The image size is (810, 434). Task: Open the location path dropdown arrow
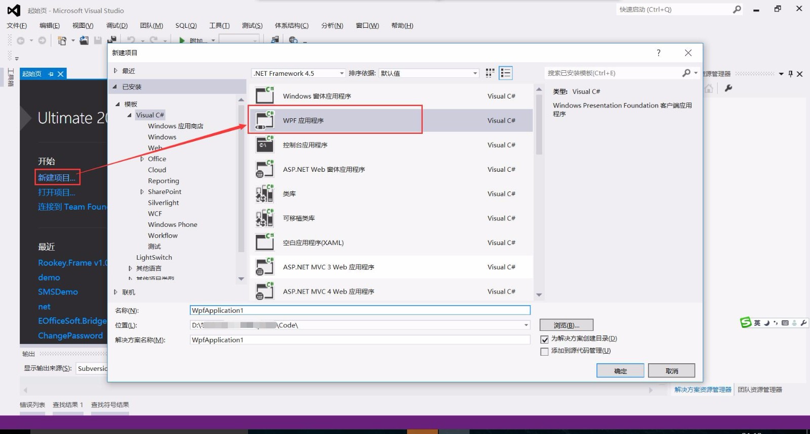tap(526, 325)
